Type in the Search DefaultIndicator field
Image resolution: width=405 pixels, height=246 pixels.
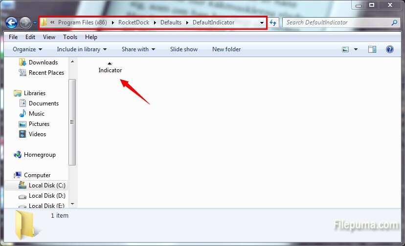[337, 22]
